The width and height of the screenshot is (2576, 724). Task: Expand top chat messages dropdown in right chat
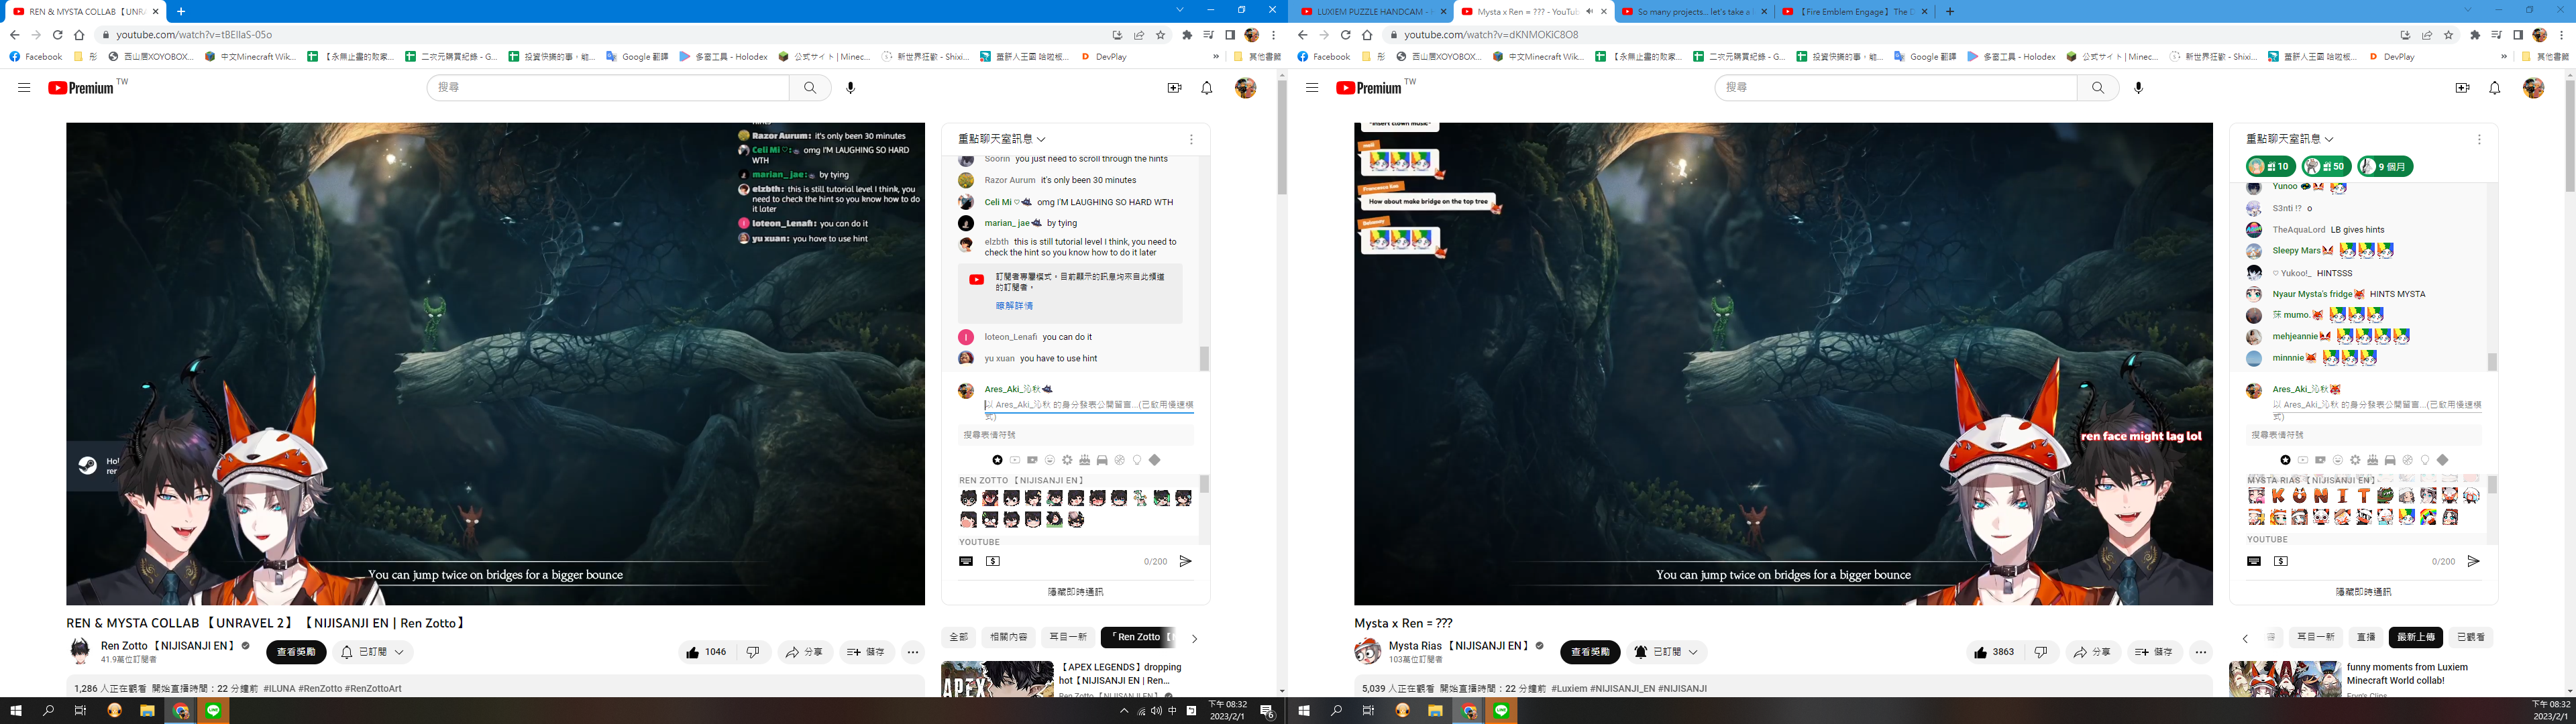click(2290, 139)
